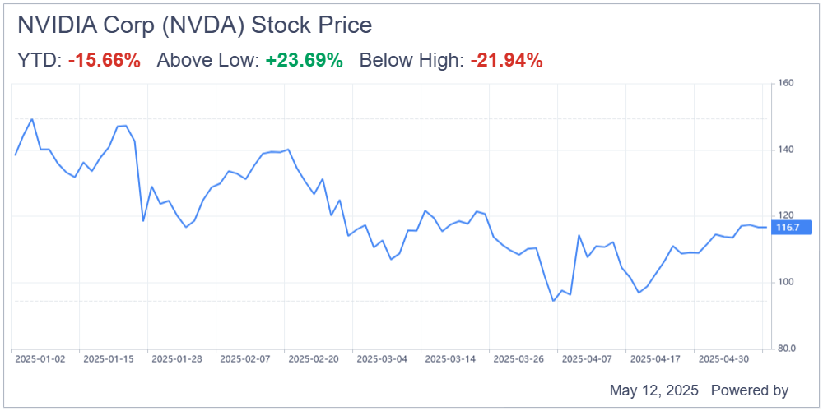Select the YTD -15.66% value
Viewport: 823px width, 411px height.
point(104,62)
